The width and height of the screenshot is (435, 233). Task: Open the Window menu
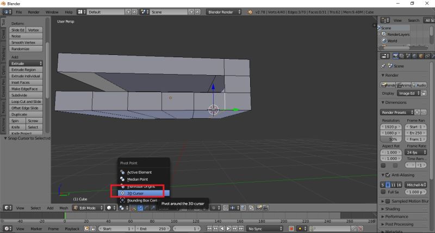52,12
